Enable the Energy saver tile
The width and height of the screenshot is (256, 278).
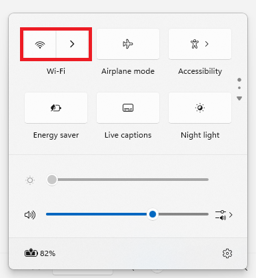56,108
